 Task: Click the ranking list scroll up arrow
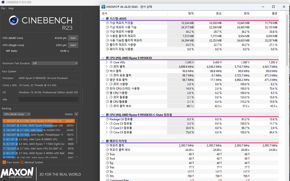(77, 120)
